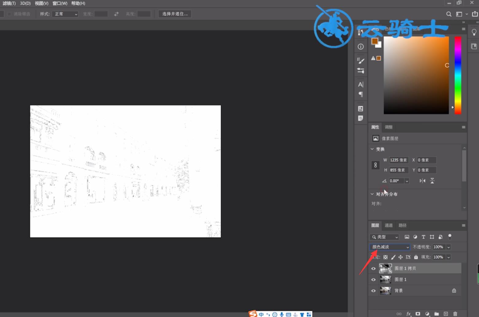Image resolution: width=479 pixels, height=317 pixels.
Task: Filter for shape layers icon
Action: [x=432, y=237]
